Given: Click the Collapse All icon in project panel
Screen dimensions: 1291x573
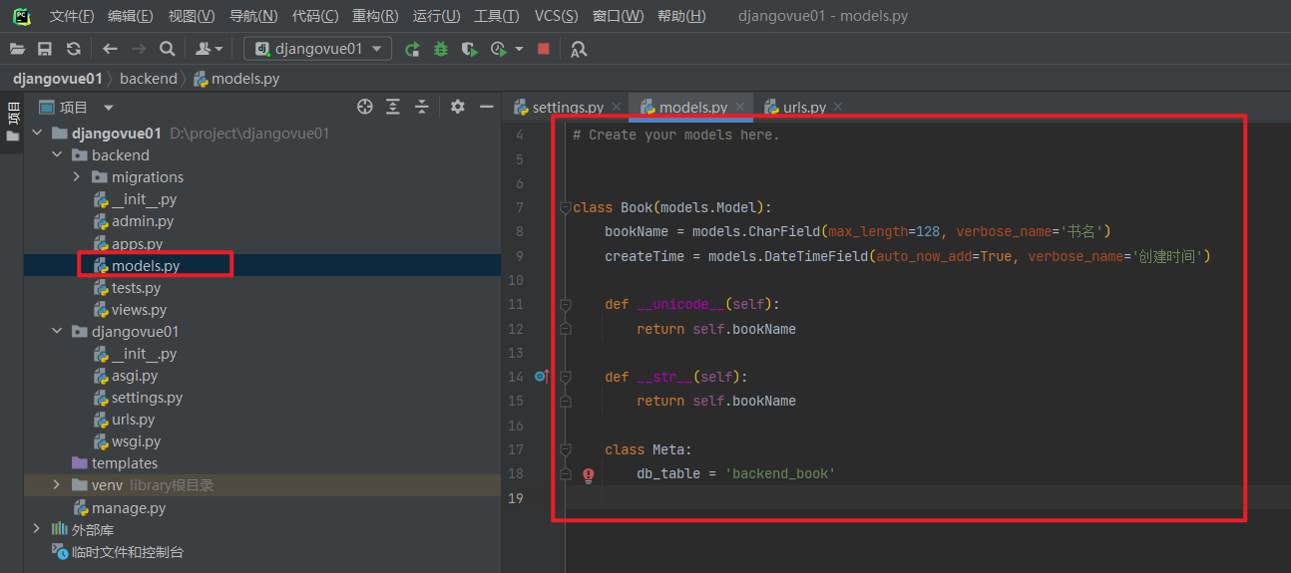Looking at the screenshot, I should tap(422, 107).
